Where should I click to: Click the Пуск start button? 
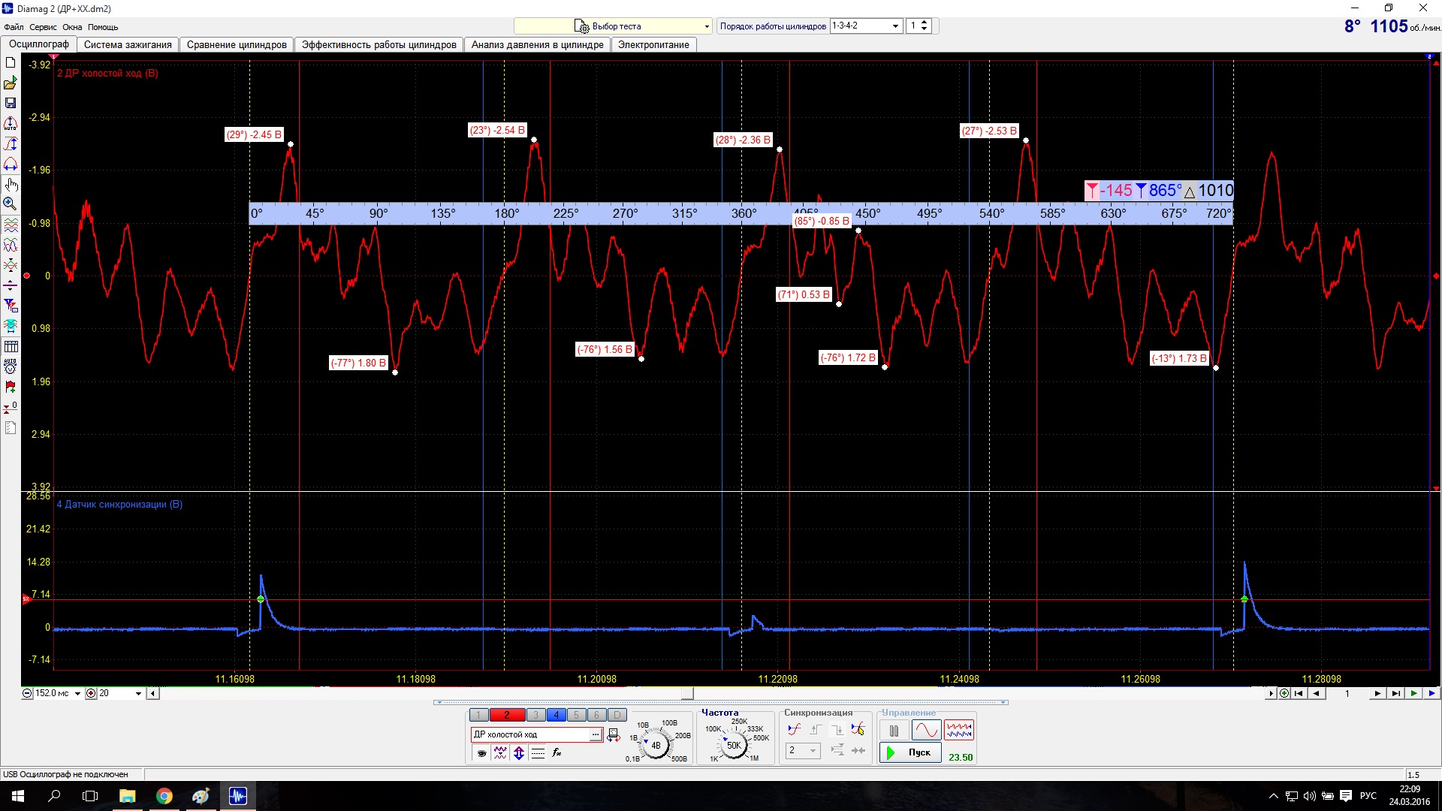pos(910,752)
